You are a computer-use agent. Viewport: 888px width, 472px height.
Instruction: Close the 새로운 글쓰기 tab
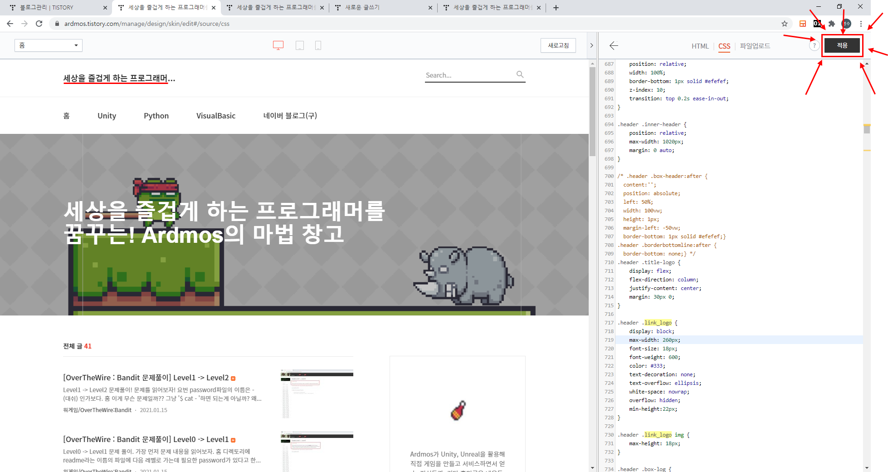point(430,8)
